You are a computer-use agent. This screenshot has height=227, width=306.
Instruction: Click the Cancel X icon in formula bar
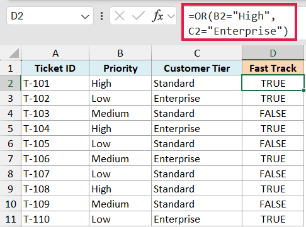pos(120,16)
